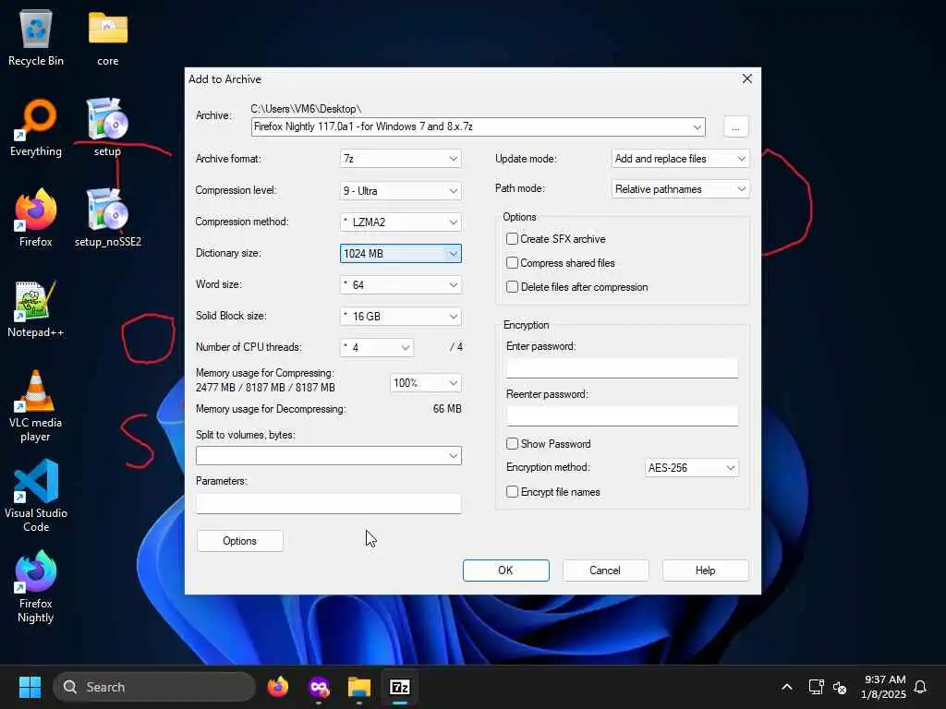The image size is (946, 709).
Task: Select the setup installer icon
Action: coord(107,129)
